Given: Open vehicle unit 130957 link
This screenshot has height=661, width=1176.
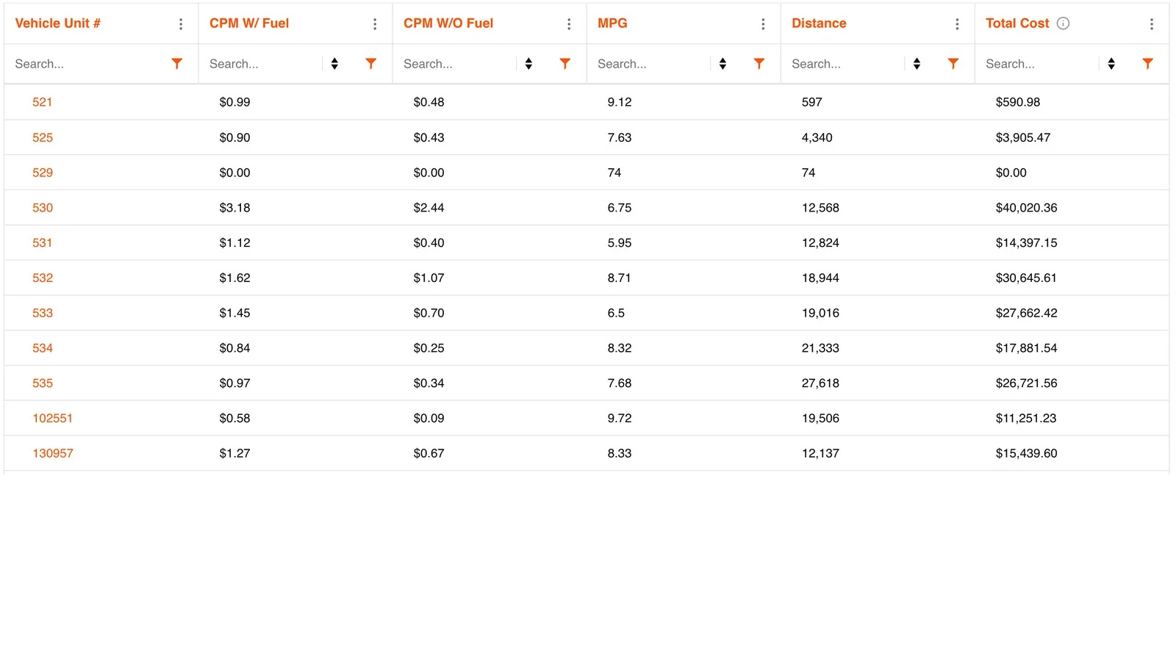Looking at the screenshot, I should click(x=53, y=454).
